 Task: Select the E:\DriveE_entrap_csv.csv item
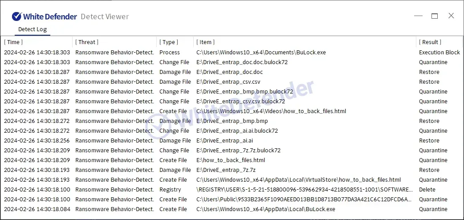(x=228, y=82)
